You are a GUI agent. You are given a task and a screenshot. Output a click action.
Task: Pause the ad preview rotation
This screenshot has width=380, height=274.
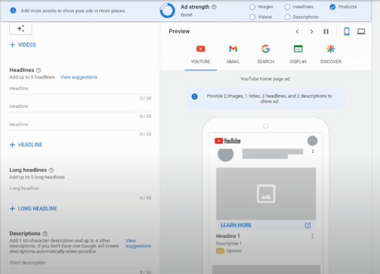point(326,31)
